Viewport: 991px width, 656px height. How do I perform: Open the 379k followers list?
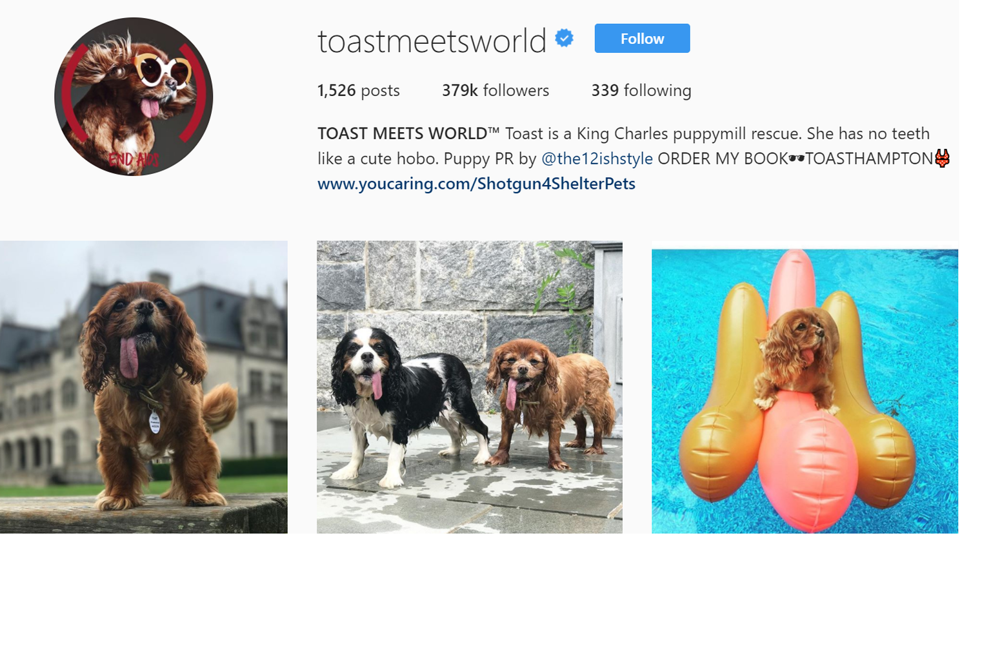click(x=495, y=90)
